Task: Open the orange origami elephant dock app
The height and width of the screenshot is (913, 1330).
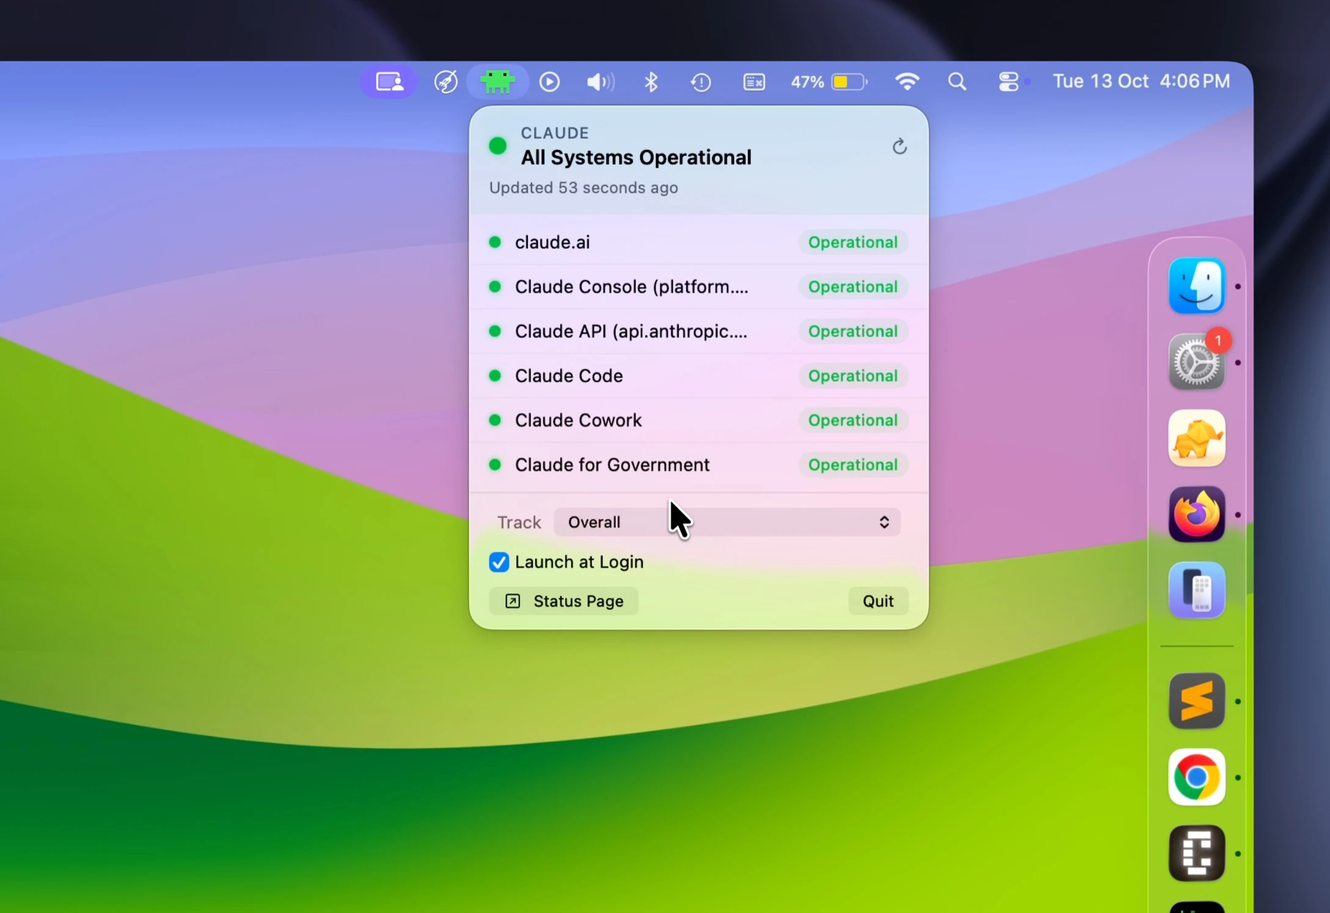Action: [1196, 438]
